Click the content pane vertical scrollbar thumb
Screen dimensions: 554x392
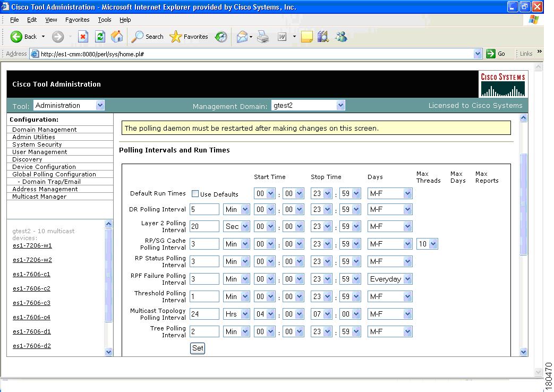click(524, 204)
